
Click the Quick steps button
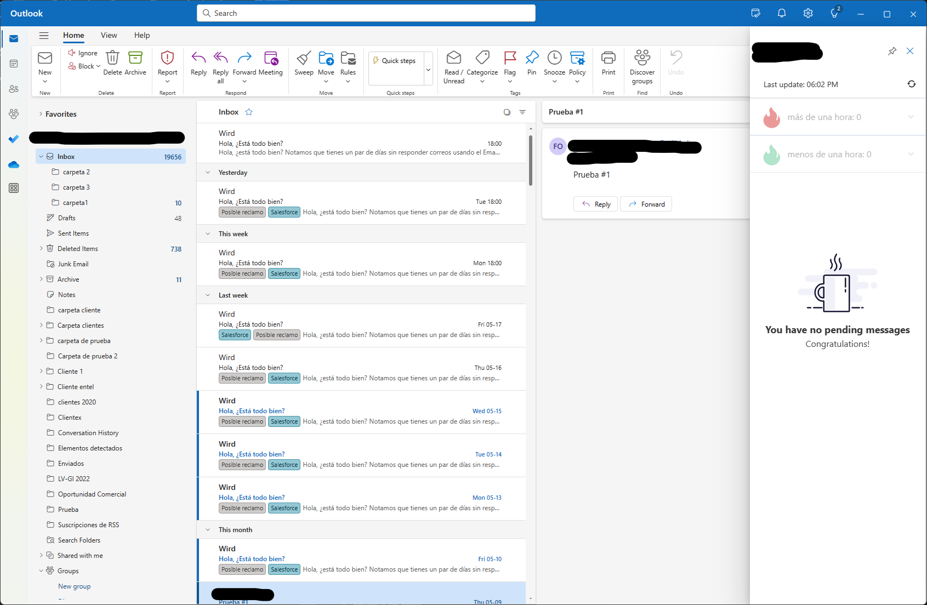click(x=396, y=61)
